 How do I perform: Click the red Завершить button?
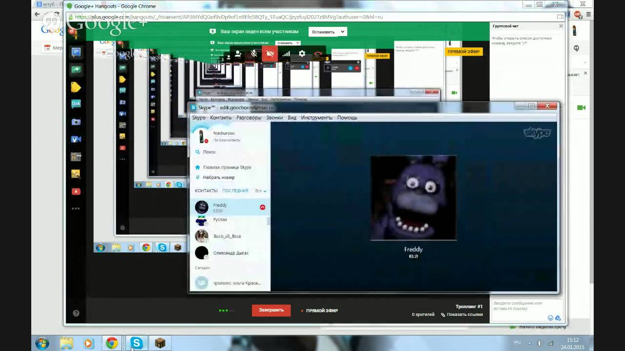point(271,310)
